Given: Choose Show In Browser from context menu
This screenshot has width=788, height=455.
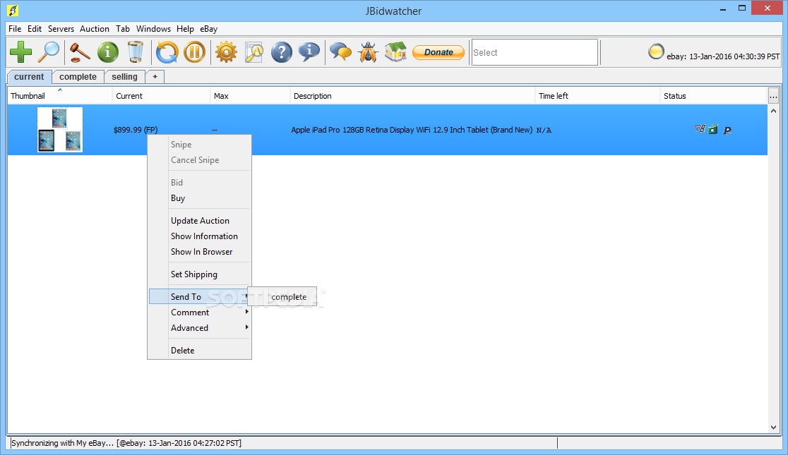Looking at the screenshot, I should pyautogui.click(x=200, y=252).
